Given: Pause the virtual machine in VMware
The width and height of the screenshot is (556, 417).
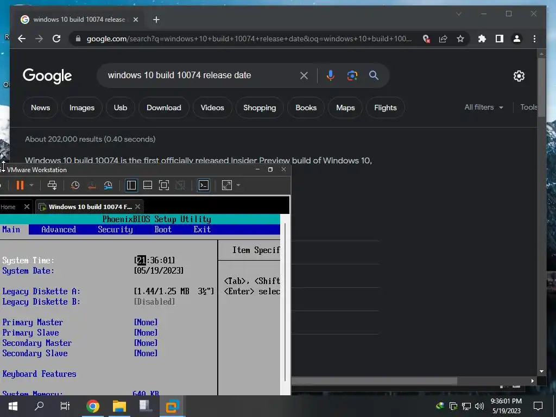Looking at the screenshot, I should [20, 185].
